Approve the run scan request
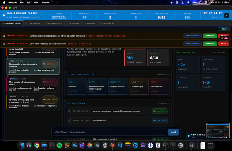This screenshot has height=151, width=232. click(210, 44)
